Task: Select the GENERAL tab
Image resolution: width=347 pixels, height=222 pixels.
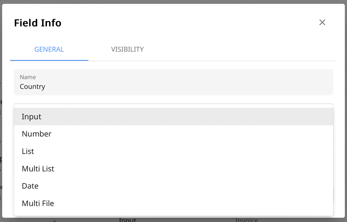Action: tap(49, 49)
